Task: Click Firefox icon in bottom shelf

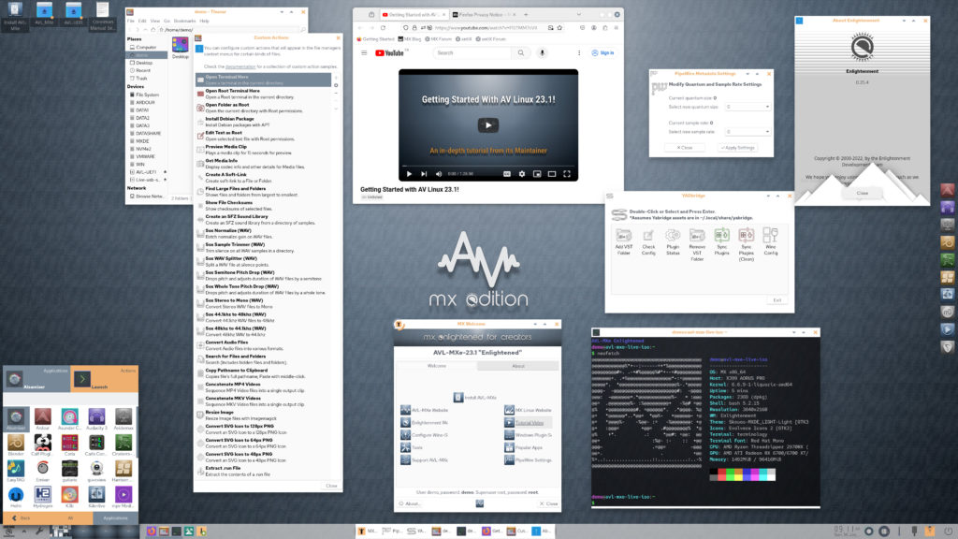Action: pos(151,532)
